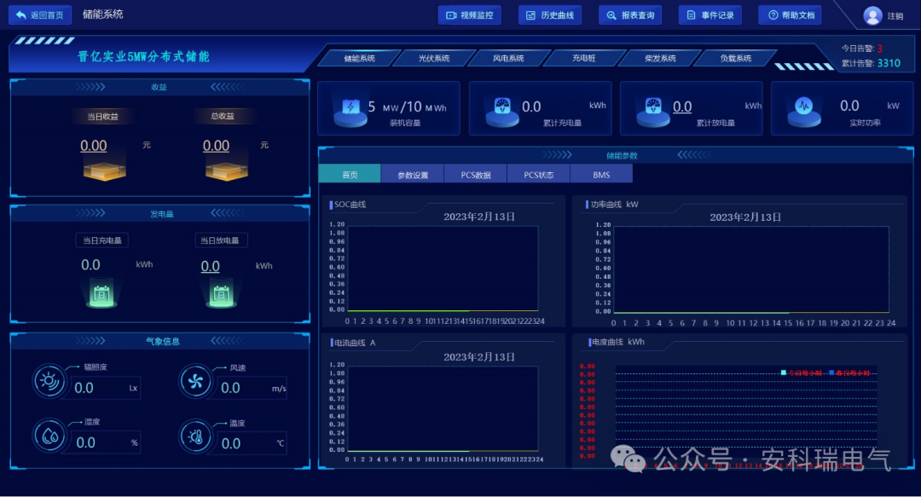Screen dimensions: 921x497
Task: Click the 总收益 label
Action: (223, 116)
